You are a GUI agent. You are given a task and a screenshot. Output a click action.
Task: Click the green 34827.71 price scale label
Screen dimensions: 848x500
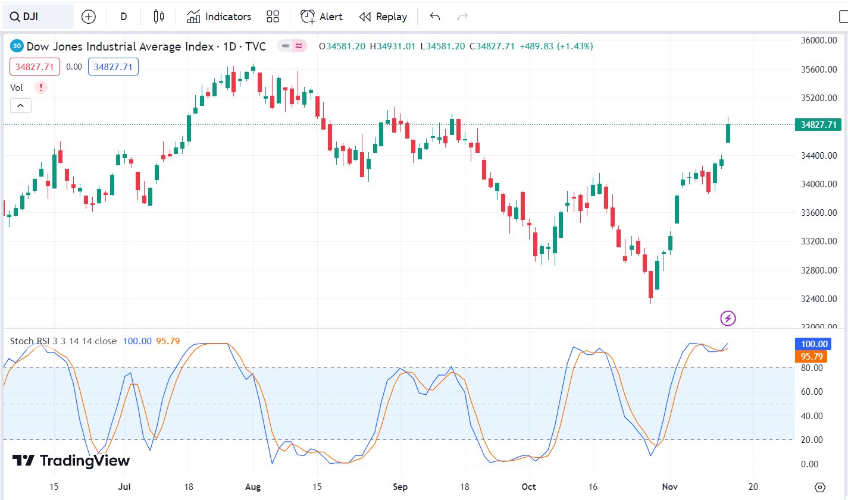click(x=818, y=124)
